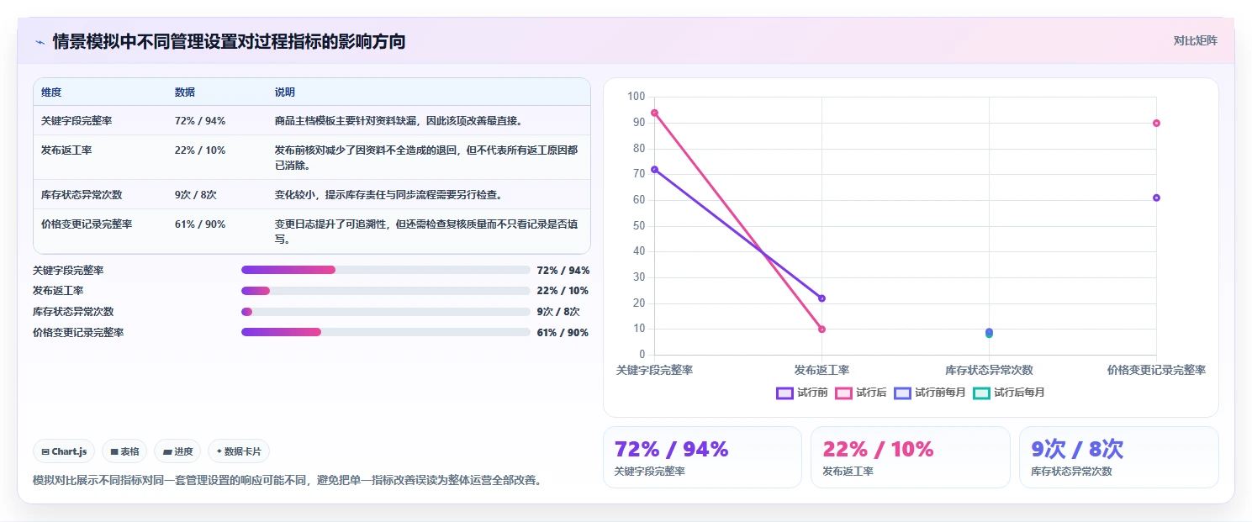The height and width of the screenshot is (522, 1252).
Task: Open the 22% / 10% data card
Action: tap(910, 457)
